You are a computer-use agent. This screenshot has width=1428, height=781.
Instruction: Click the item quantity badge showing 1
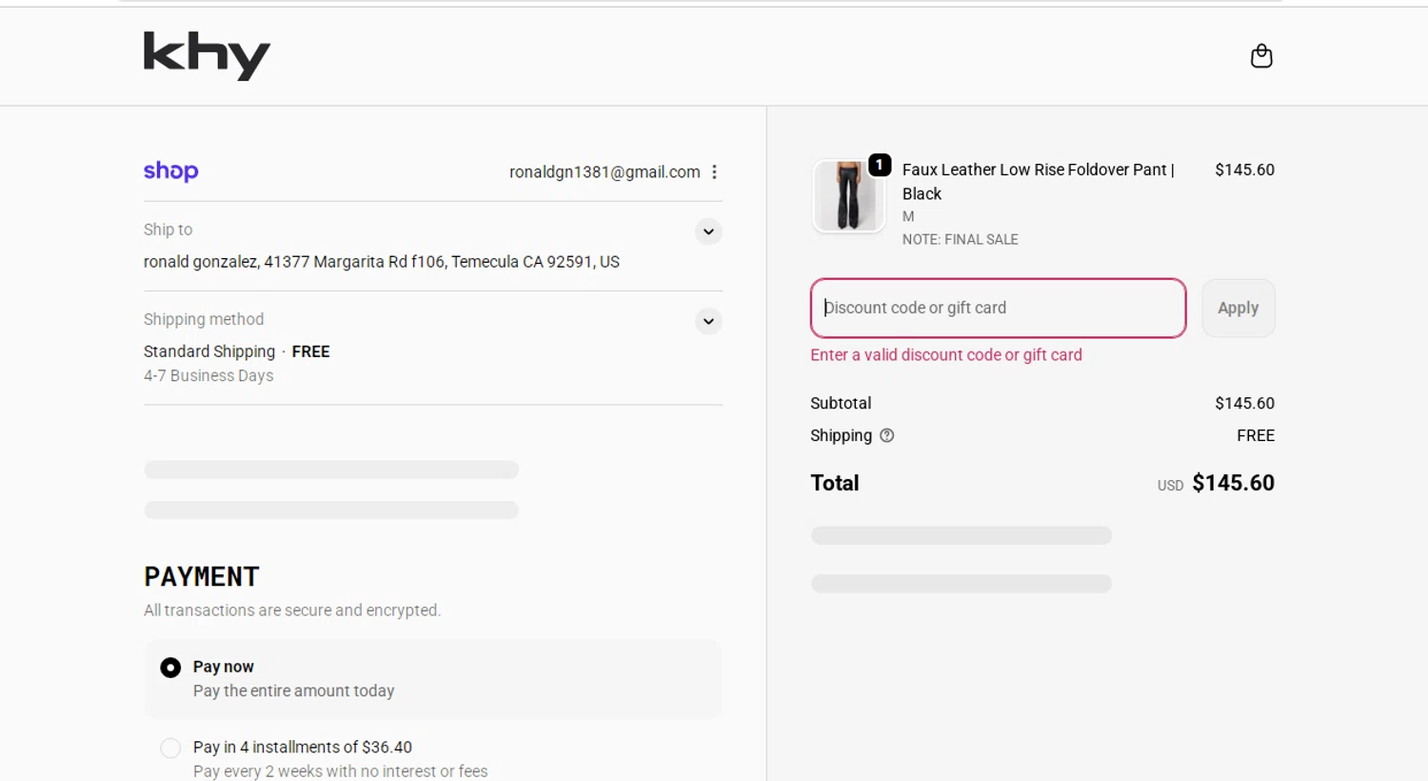point(880,165)
